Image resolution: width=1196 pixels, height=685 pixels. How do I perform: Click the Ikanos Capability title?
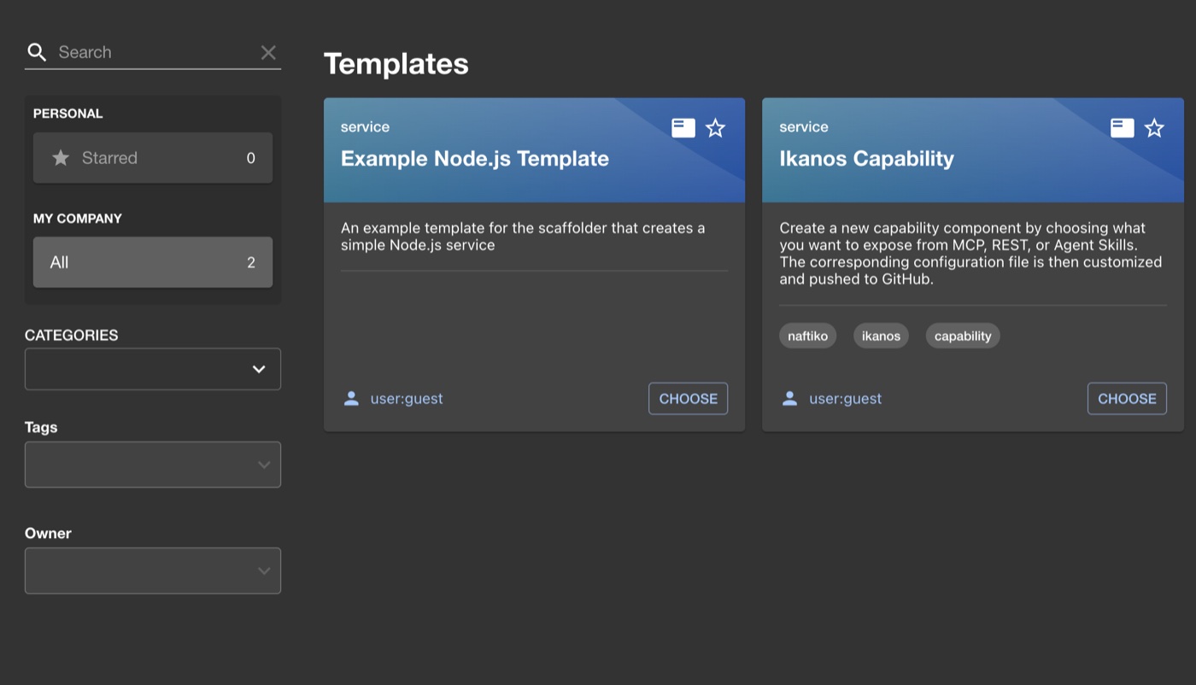867,159
